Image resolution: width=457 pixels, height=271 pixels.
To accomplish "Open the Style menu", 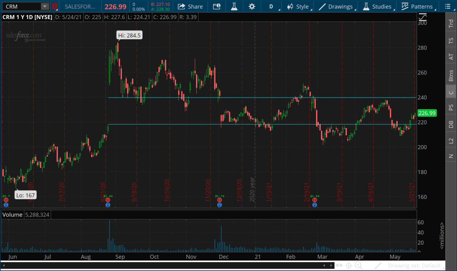I will tap(299, 6).
